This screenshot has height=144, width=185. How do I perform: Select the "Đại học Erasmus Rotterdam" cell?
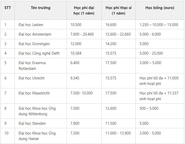tap(32, 66)
